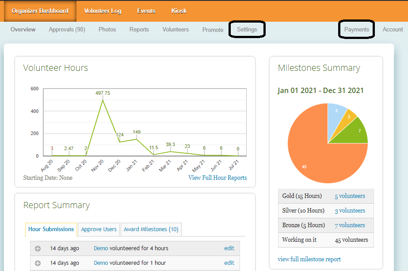
Task: Open the 7 volunteers Bronze link
Action: (350, 225)
